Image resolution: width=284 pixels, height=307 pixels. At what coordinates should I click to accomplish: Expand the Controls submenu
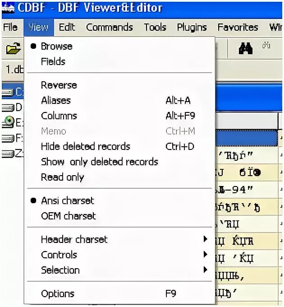point(119,255)
